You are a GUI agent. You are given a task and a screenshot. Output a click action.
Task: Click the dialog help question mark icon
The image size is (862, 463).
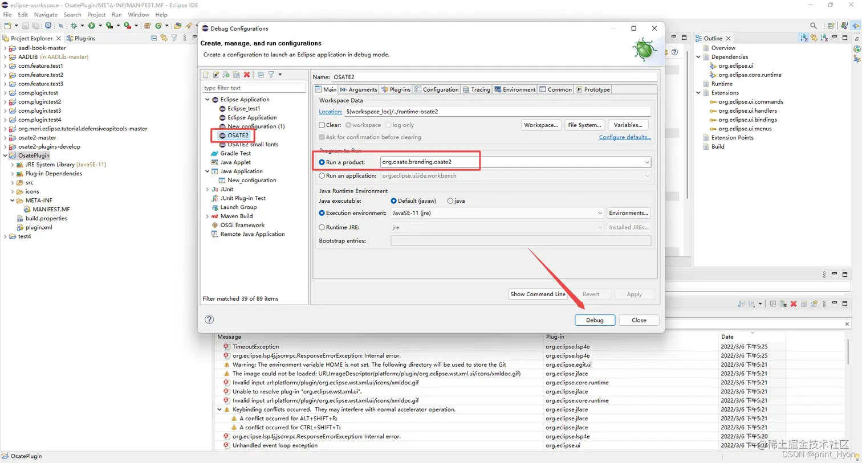click(x=209, y=319)
